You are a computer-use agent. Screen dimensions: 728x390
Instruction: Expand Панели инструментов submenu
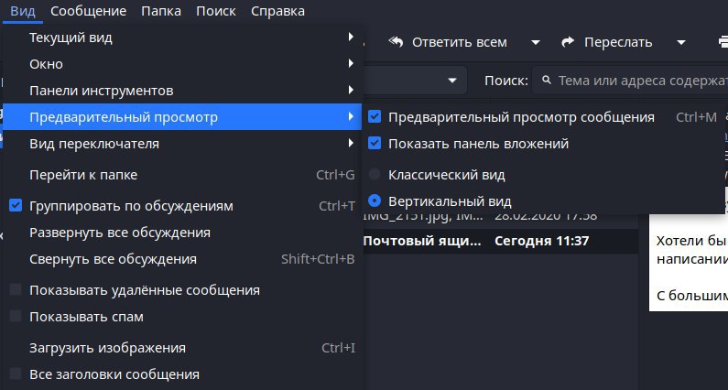click(182, 91)
